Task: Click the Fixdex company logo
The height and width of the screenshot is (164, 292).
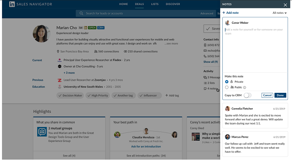Action: pos(60,60)
